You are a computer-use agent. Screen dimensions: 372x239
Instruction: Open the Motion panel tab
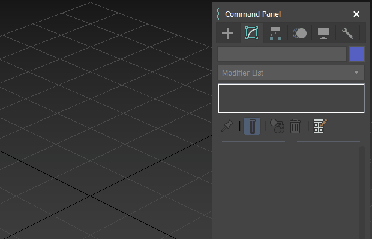pos(299,33)
